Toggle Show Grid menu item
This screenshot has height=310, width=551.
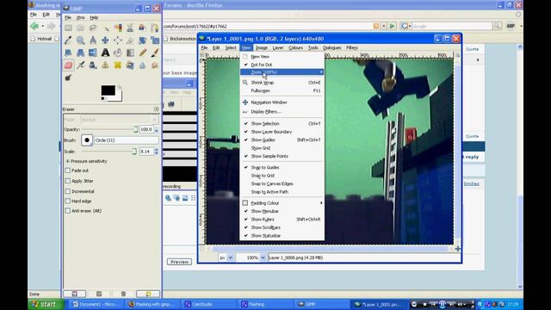[282, 148]
